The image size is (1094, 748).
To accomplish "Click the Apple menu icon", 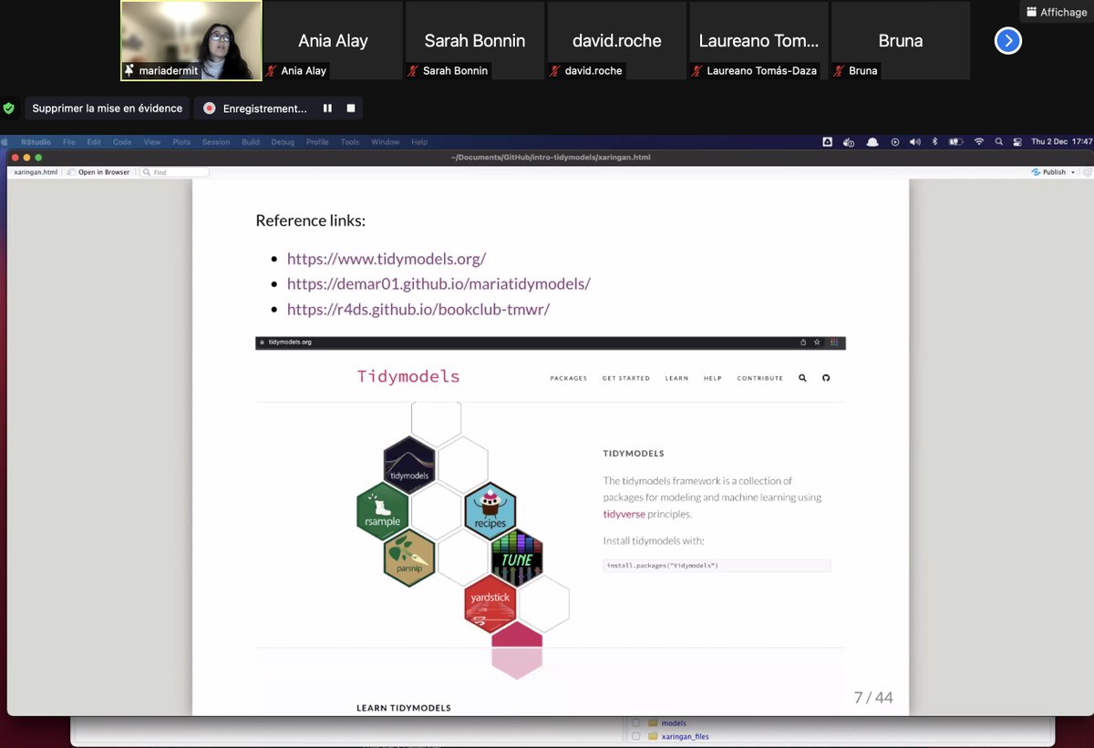I will click(6, 142).
